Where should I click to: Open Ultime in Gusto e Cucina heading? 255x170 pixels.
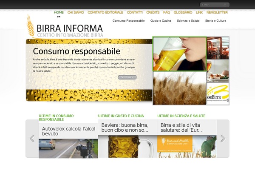coord(121,116)
